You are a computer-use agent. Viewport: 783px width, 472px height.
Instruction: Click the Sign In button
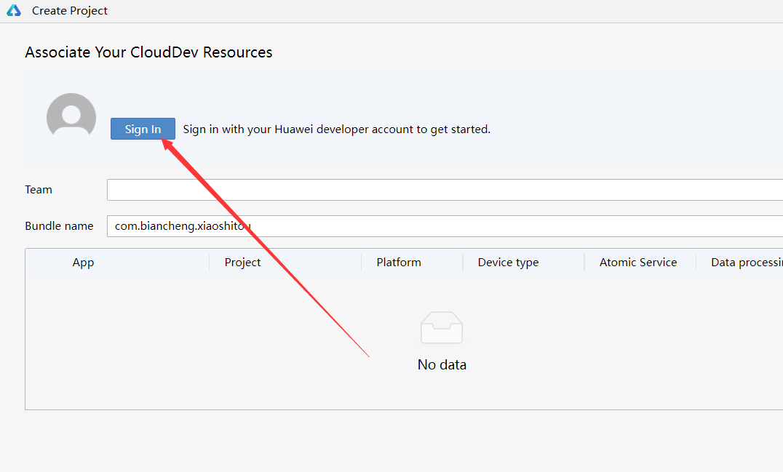[143, 129]
